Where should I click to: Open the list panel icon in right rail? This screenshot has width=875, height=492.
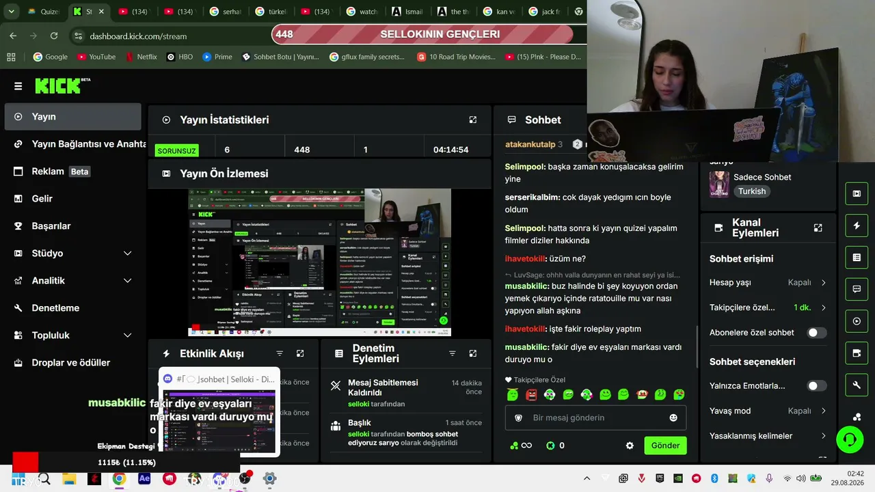pos(857,258)
